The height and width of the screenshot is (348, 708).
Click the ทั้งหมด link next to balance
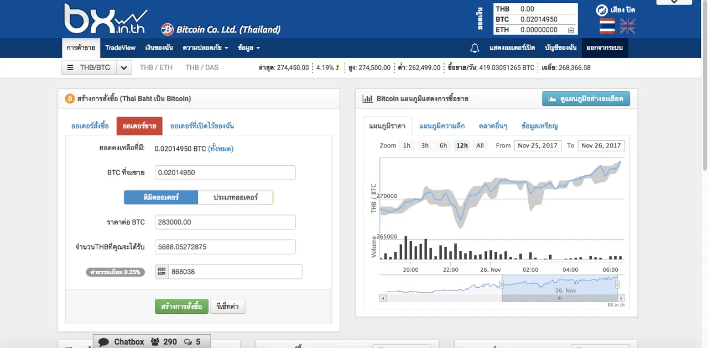221,149
